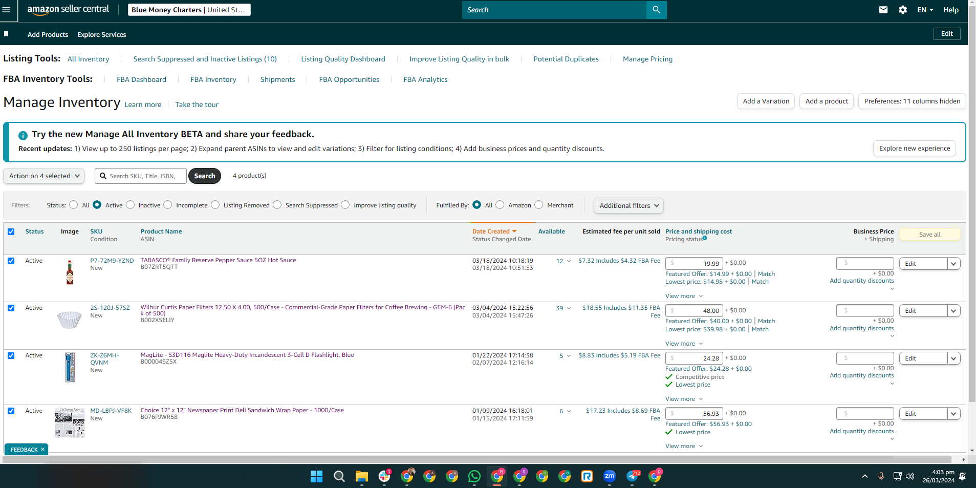Open the orange R app in taskbar

pyautogui.click(x=587, y=476)
